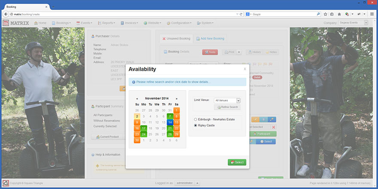Image resolution: width=378 pixels, height=189 pixels.
Task: Click the Current Product button
Action: pyautogui.click(x=107, y=137)
